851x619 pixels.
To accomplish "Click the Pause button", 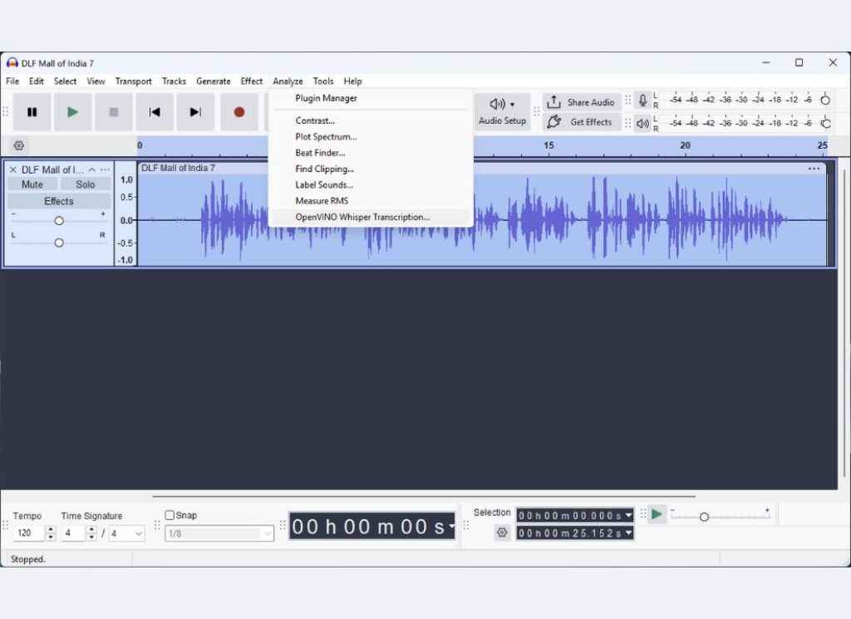I will 32,112.
